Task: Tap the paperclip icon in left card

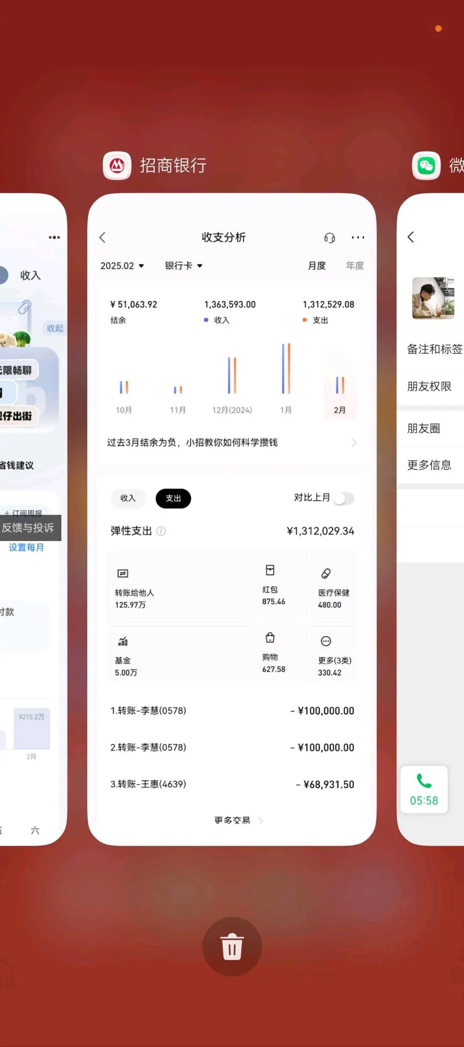Action: (24, 307)
